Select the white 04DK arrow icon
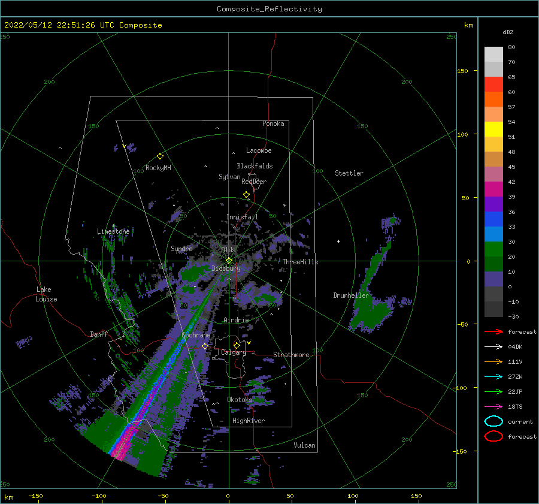Viewport: 539px width, 504px height. coord(493,346)
